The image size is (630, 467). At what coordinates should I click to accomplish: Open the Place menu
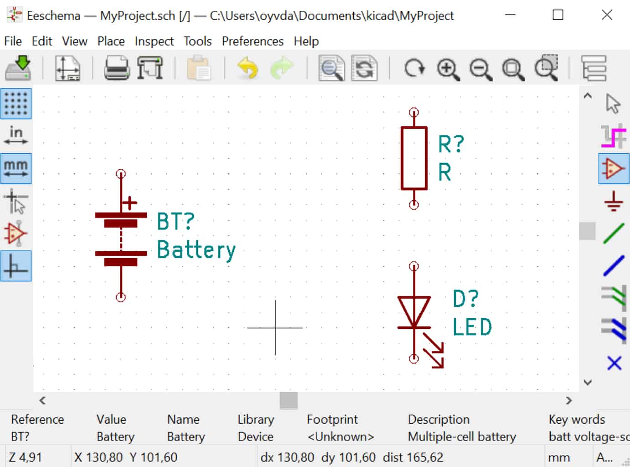click(111, 41)
